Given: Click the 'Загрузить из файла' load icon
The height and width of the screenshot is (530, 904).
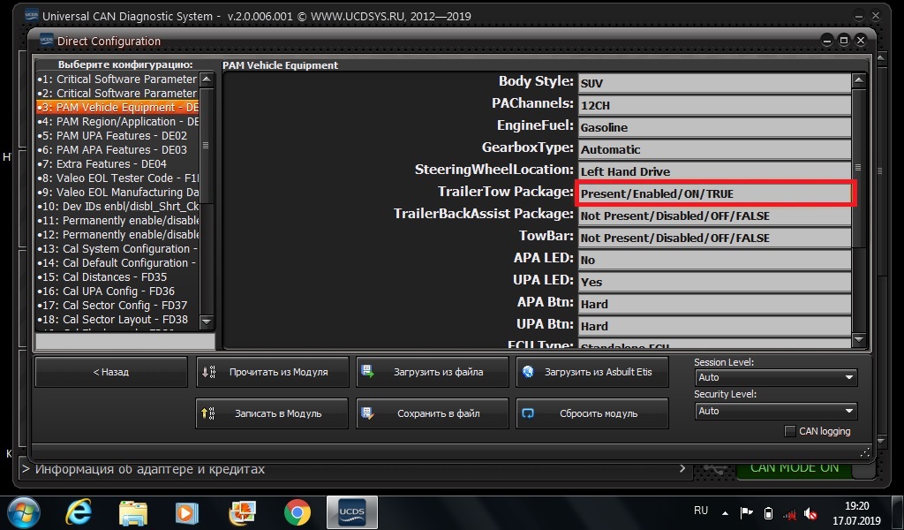Looking at the screenshot, I should tap(369, 372).
